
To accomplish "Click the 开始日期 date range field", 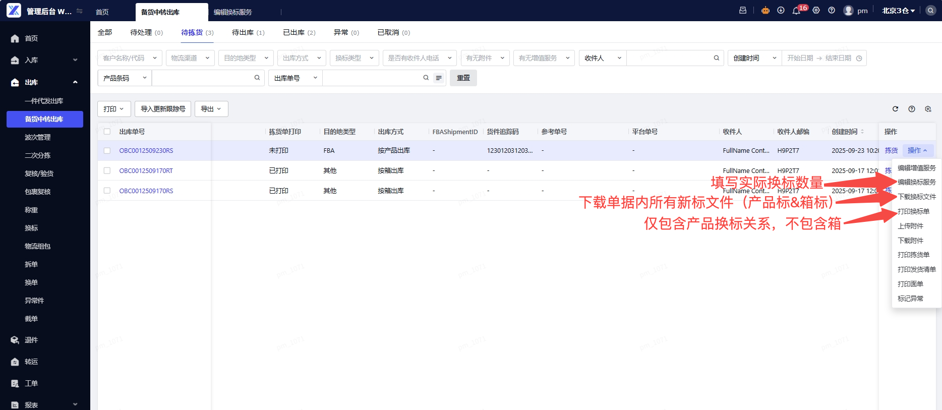I will click(x=800, y=58).
